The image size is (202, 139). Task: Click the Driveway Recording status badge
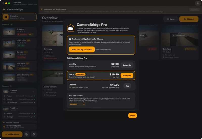pyautogui.click(x=22, y=34)
